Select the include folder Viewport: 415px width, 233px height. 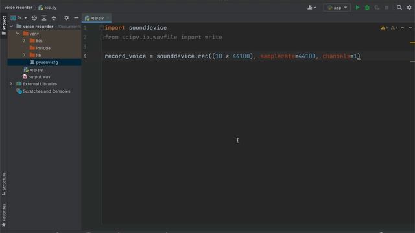[43, 48]
